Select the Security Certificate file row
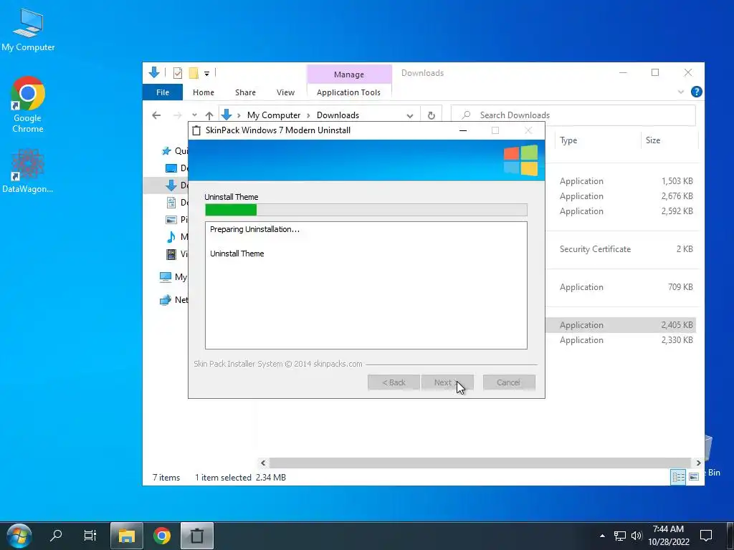 click(x=621, y=249)
